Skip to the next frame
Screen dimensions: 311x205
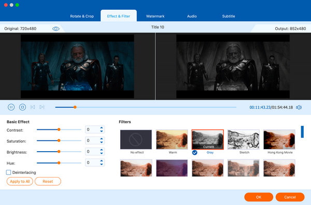coord(42,107)
